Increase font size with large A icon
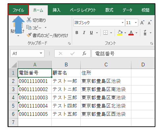 [142, 22]
